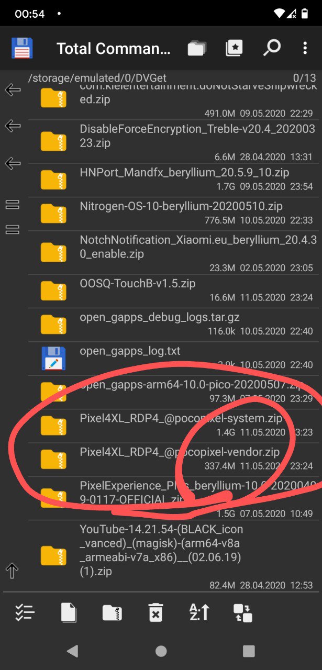Select zip icon of Nitrogen-OS-10-beryllium file

point(53,214)
